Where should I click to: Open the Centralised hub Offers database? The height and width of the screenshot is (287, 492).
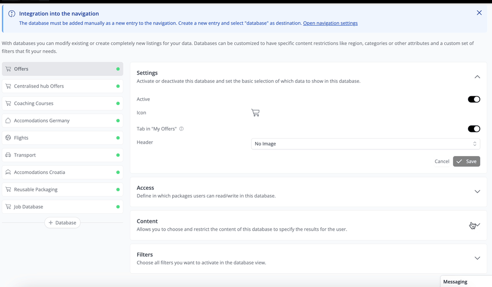point(39,86)
